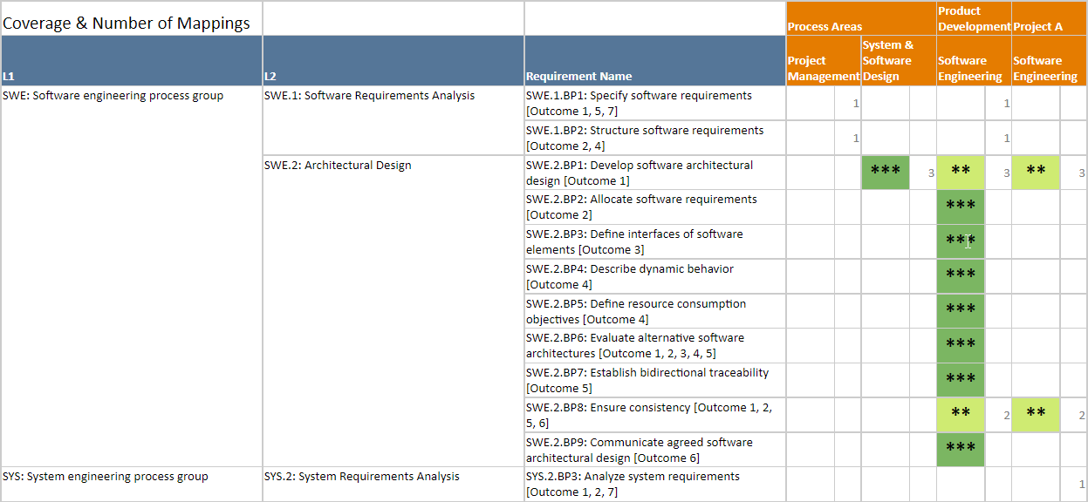Screen dimensions: 1088x502
Task: Select the ** cell under Project A for SWE.2.BP8
Action: [1036, 415]
